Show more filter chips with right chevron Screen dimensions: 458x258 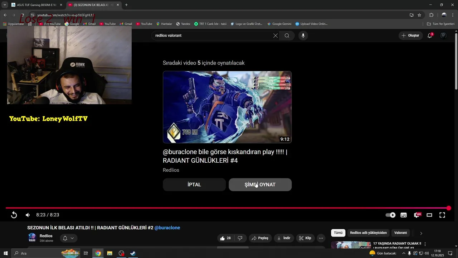point(421,233)
